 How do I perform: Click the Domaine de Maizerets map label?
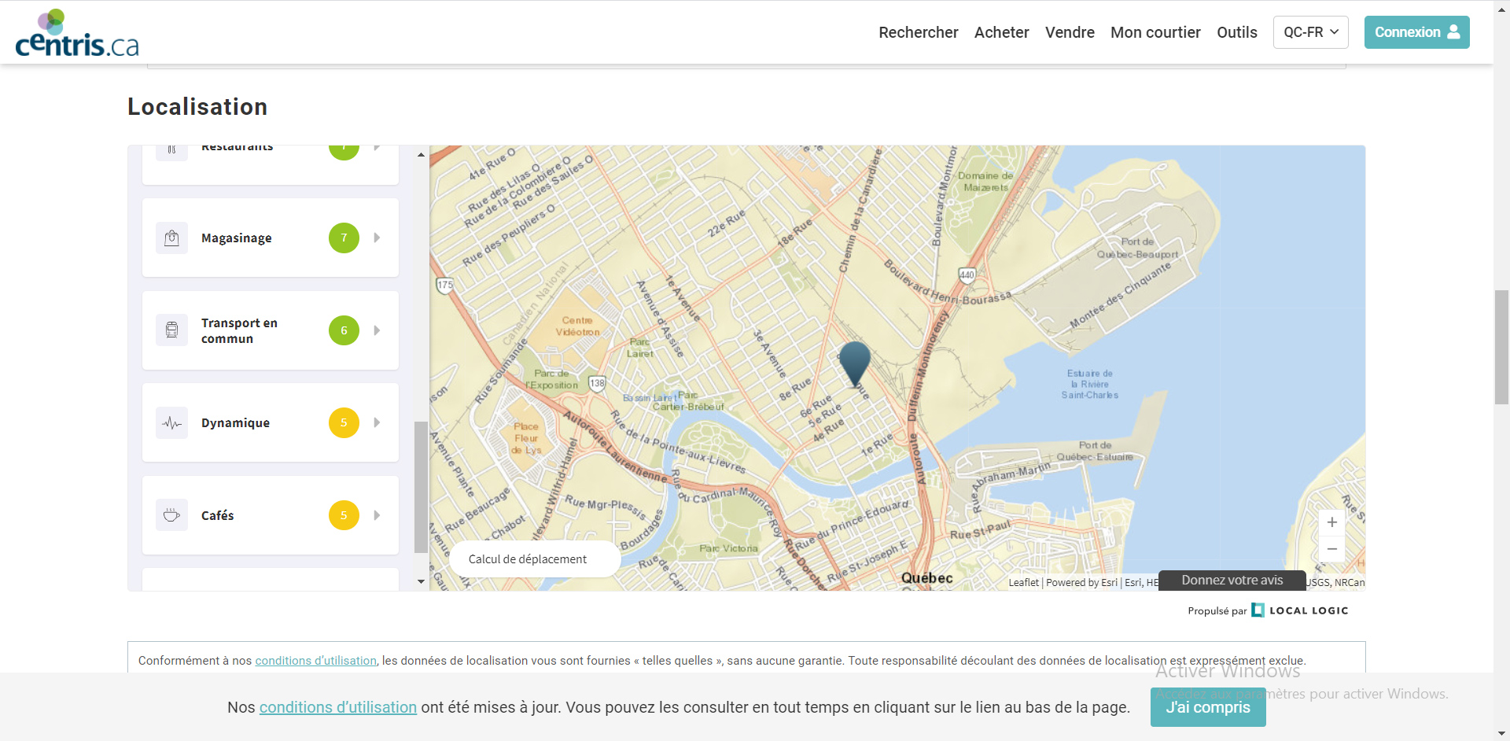coord(985,182)
